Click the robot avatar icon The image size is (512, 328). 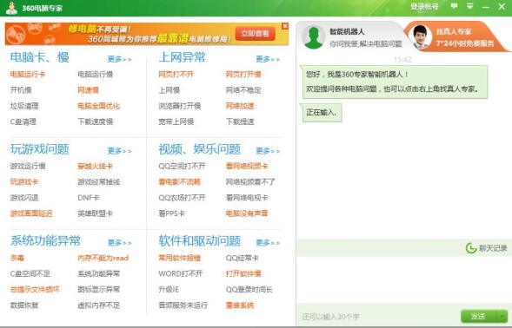[314, 36]
